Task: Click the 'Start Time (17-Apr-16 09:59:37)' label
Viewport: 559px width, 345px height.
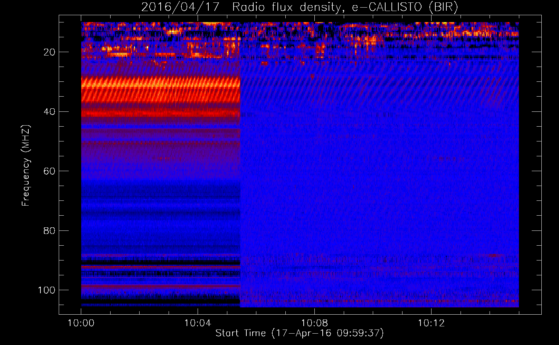Action: pos(300,333)
